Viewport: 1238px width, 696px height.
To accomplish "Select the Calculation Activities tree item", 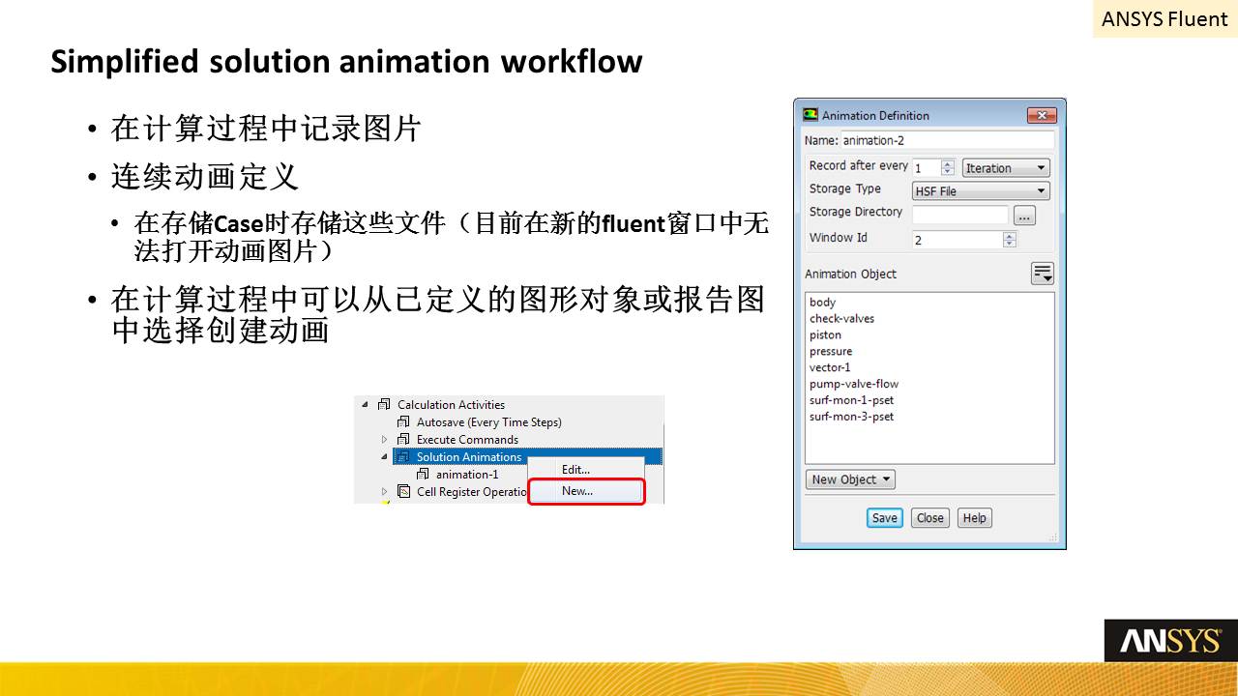I will click(x=451, y=405).
